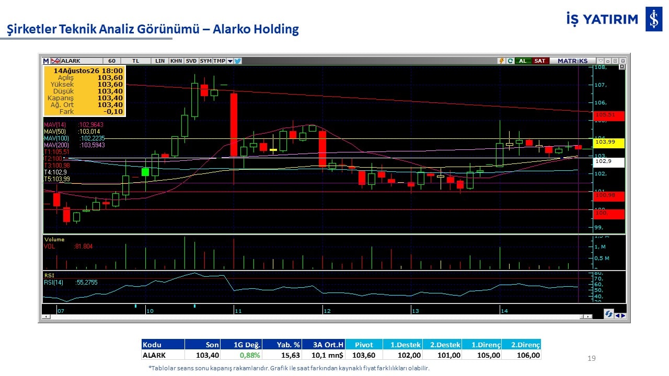This screenshot has height=376, width=669.
Task: Click the lightning bolt quick order icon
Action: click(x=502, y=61)
